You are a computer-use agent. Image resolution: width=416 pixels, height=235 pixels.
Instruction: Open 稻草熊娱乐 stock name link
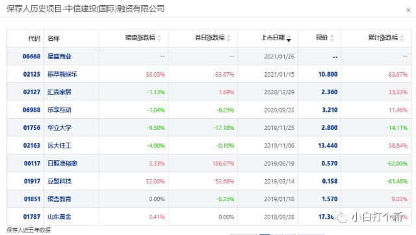tap(62, 74)
